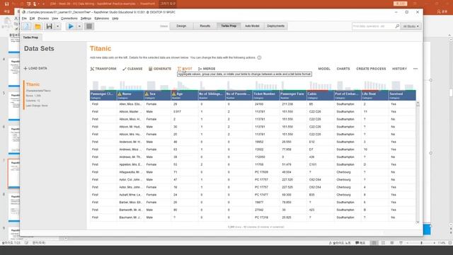Open the Connections menu
453x255 pixels.
(x=69, y=18)
